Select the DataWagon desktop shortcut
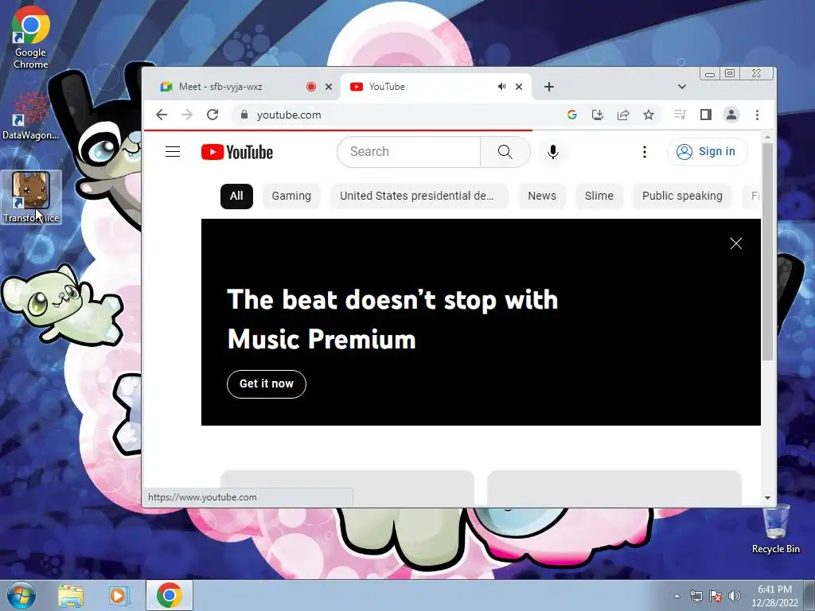The width and height of the screenshot is (815, 611). click(x=31, y=116)
